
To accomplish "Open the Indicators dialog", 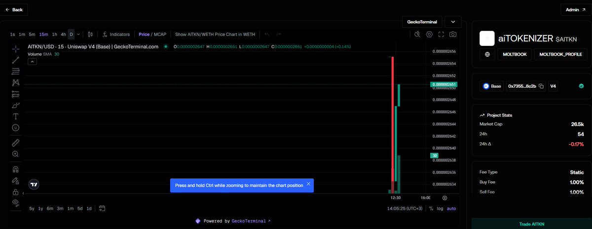I will pyautogui.click(x=116, y=34).
